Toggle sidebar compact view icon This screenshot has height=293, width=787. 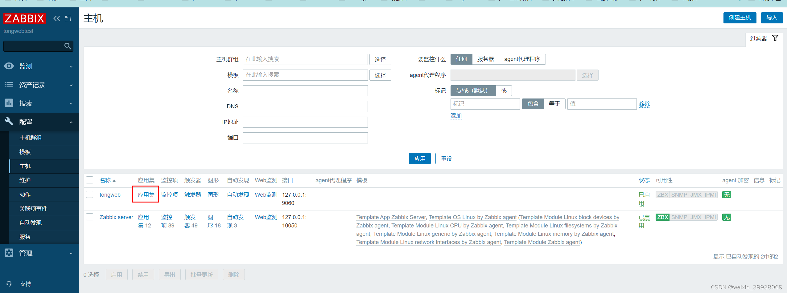(x=68, y=18)
